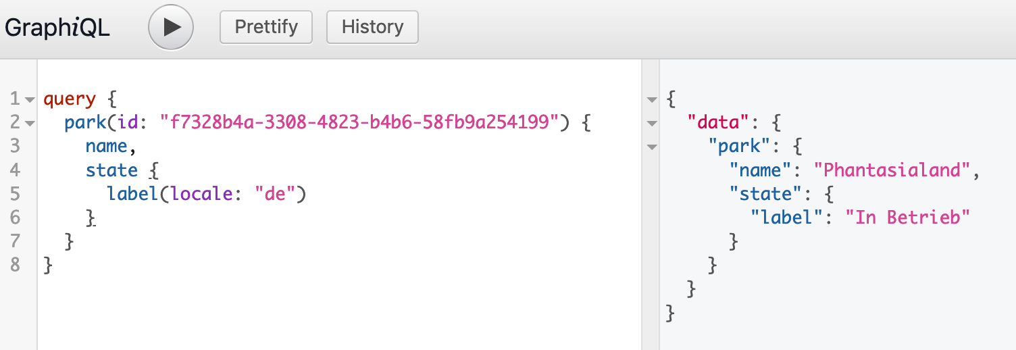
Task: Click the "In Betrieb" label value
Action: point(908,217)
